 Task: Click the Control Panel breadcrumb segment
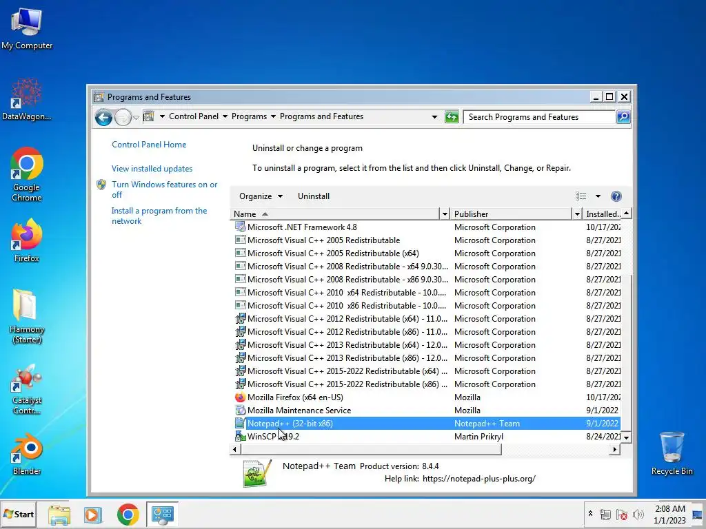(x=194, y=116)
